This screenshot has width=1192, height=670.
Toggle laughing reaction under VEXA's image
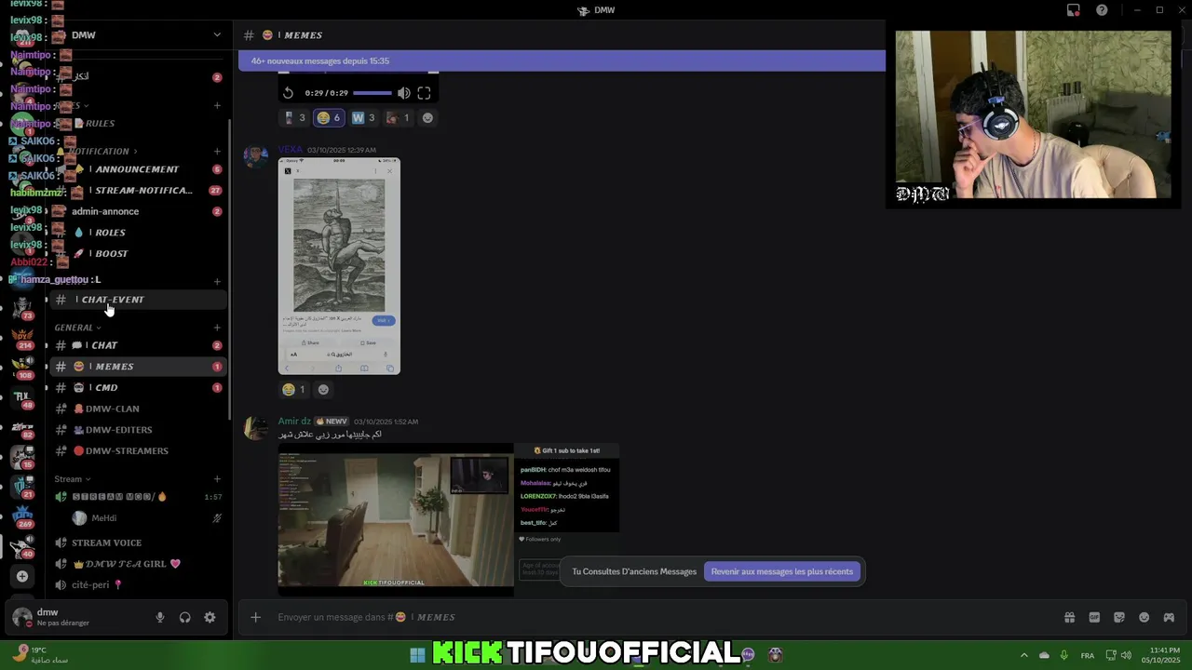(x=293, y=389)
